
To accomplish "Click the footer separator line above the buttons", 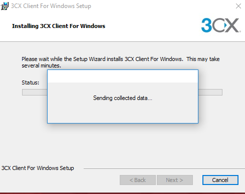I will (x=164, y=168).
